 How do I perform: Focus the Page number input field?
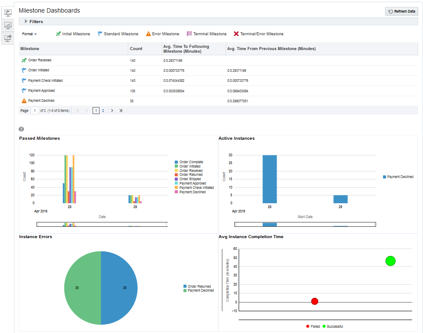(35, 111)
